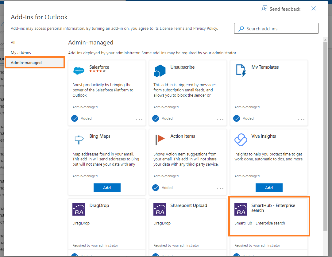
Task: Click in the Search add-ins field
Action: pyautogui.click(x=276, y=29)
